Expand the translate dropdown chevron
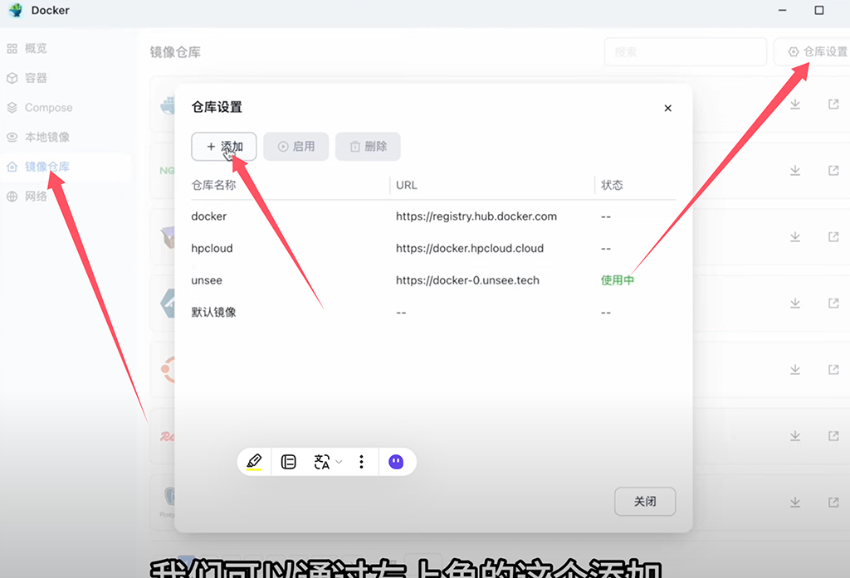This screenshot has width=850, height=578. [x=339, y=462]
